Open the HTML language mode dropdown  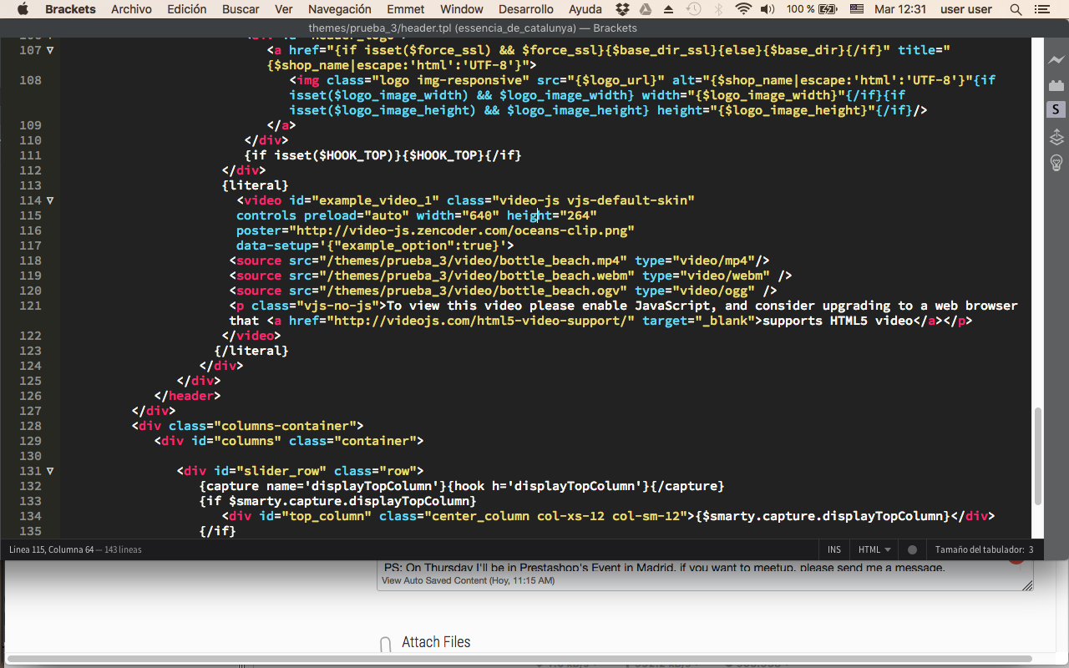[x=874, y=550]
